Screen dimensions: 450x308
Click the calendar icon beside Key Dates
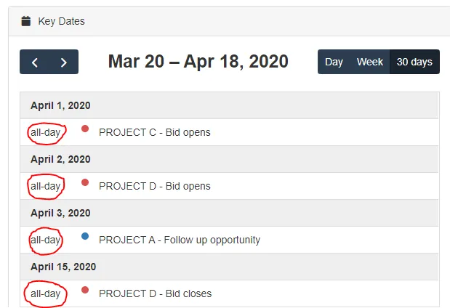click(26, 21)
